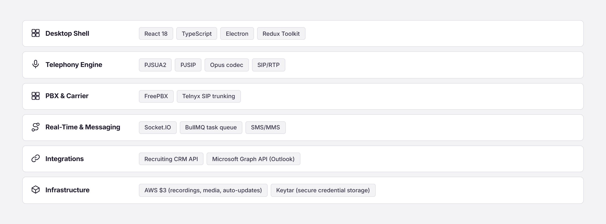This screenshot has width=606, height=224.
Task: Click the Telephony Engine heading
Action: tap(74, 65)
